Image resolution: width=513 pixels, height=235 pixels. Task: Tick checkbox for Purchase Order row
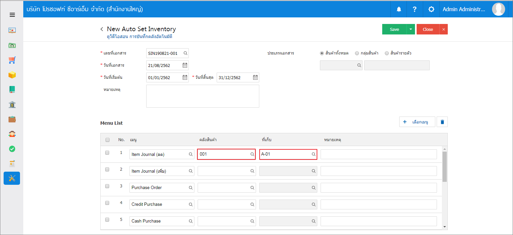[107, 186]
